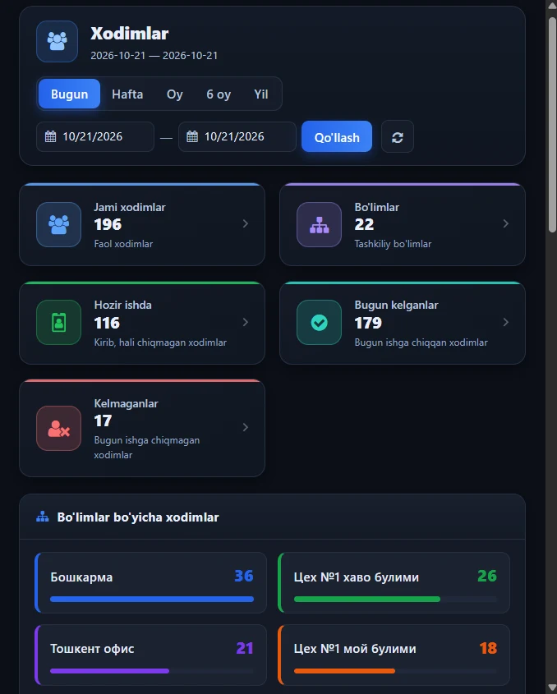Click the refresh icon button

coord(397,137)
